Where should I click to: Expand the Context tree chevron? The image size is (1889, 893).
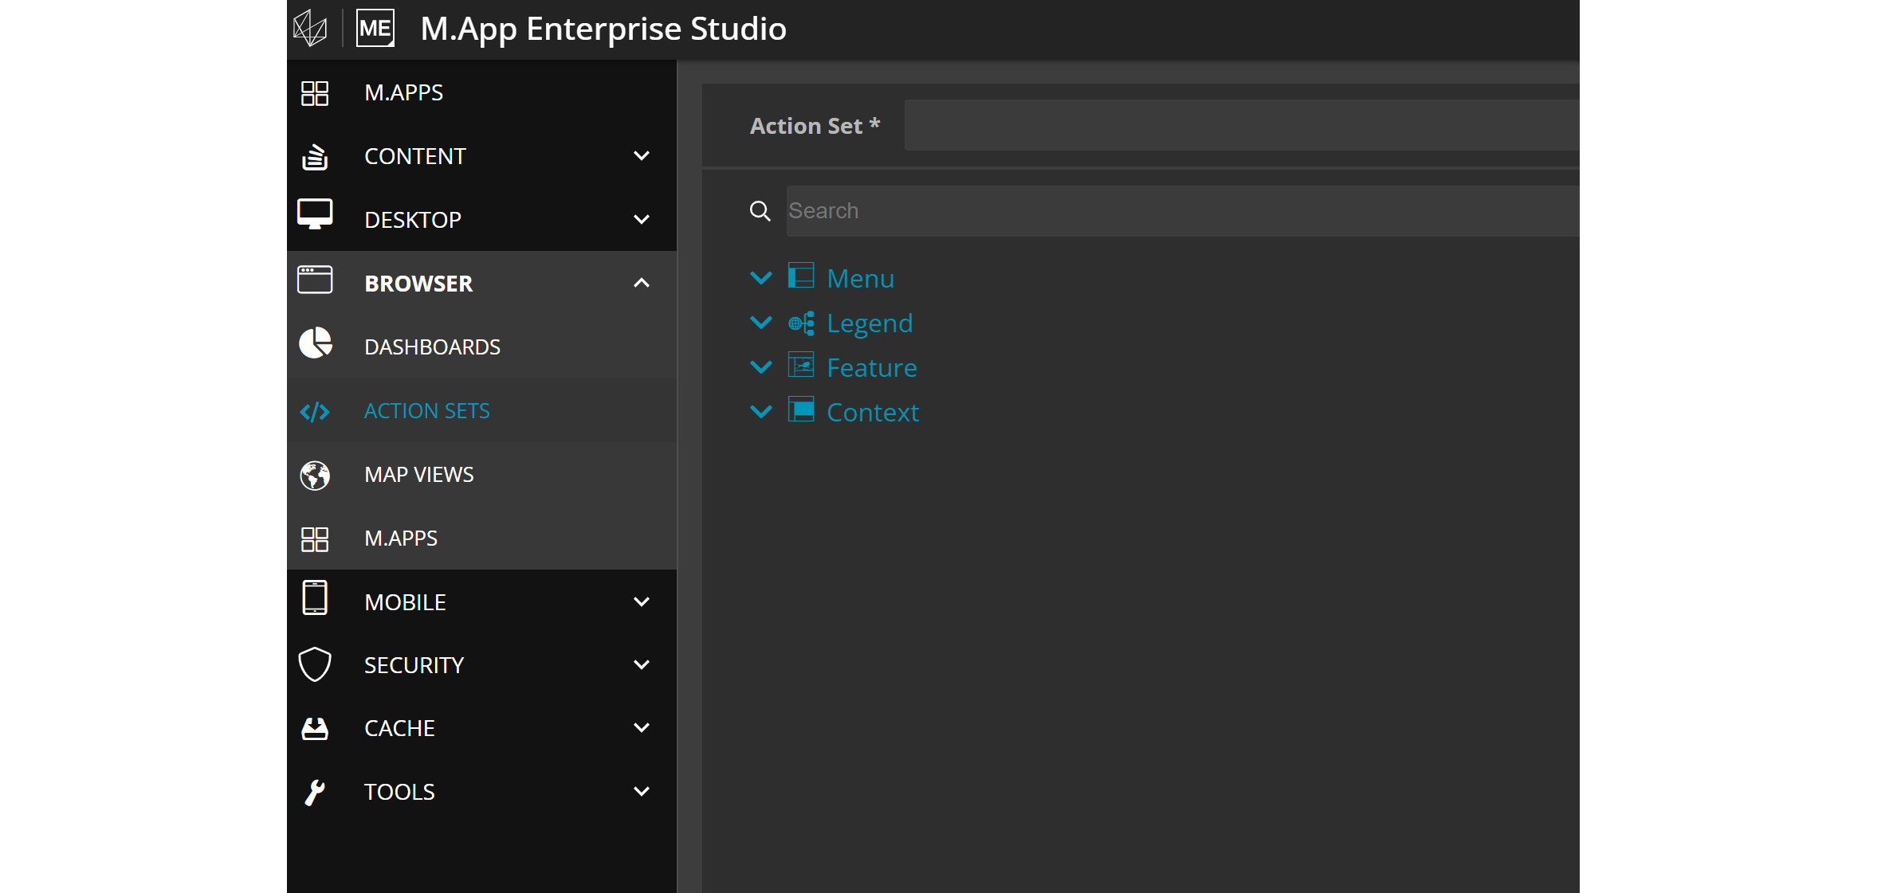[761, 412]
